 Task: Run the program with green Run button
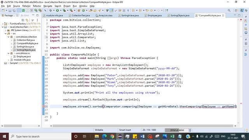point(57,10)
